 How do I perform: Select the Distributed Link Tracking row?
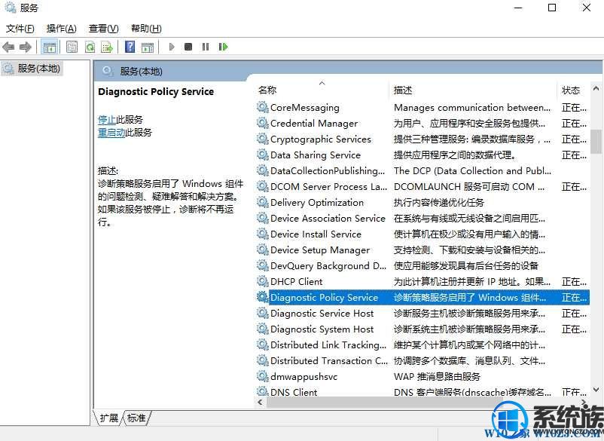[422, 345]
